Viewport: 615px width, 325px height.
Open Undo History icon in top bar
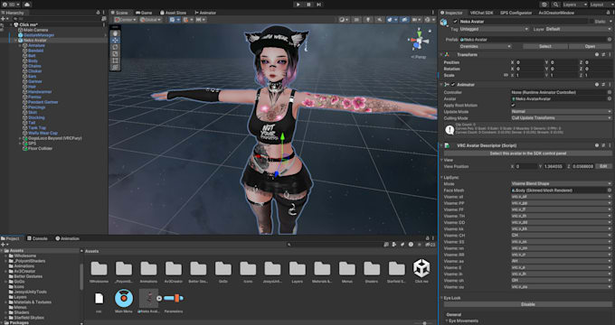544,5
